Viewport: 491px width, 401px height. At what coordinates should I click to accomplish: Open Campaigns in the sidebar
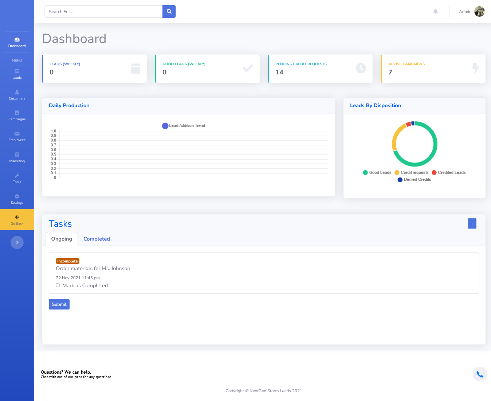click(x=17, y=115)
